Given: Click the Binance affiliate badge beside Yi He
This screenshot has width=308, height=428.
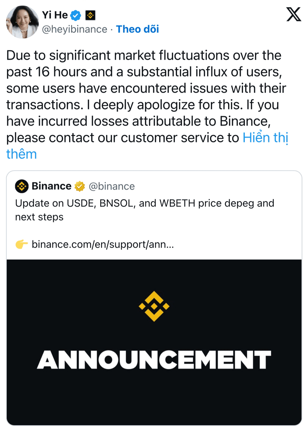Looking at the screenshot, I should [90, 15].
